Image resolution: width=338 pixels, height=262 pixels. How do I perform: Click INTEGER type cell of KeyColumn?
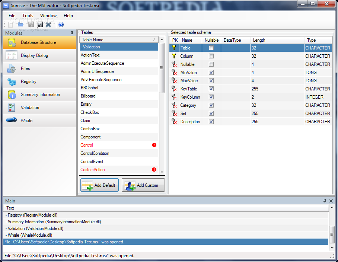pyautogui.click(x=318, y=97)
